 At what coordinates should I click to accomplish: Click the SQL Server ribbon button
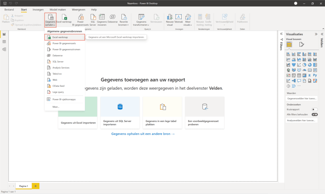coord(93,20)
